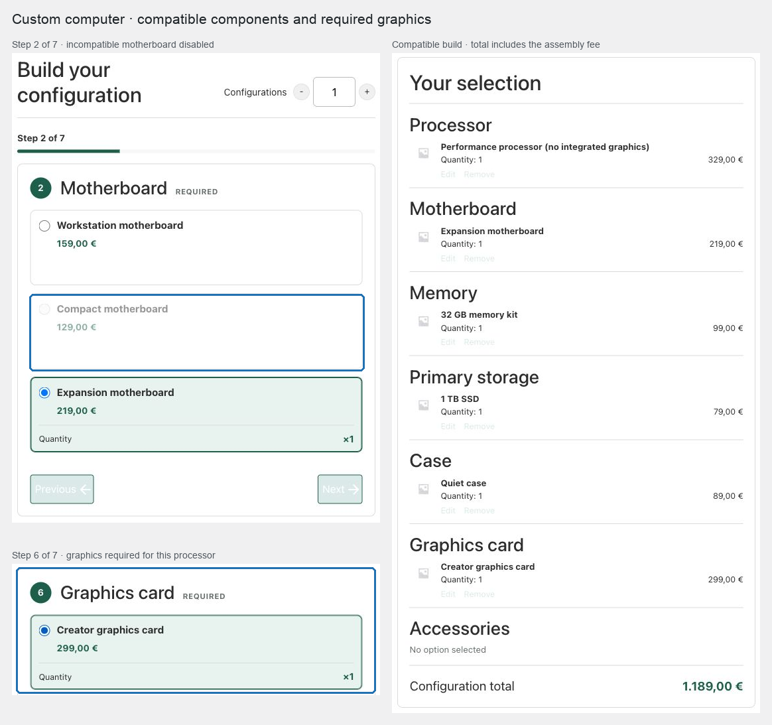
Task: Click the 32 GB memory kit image placeholder
Action: 423,321
